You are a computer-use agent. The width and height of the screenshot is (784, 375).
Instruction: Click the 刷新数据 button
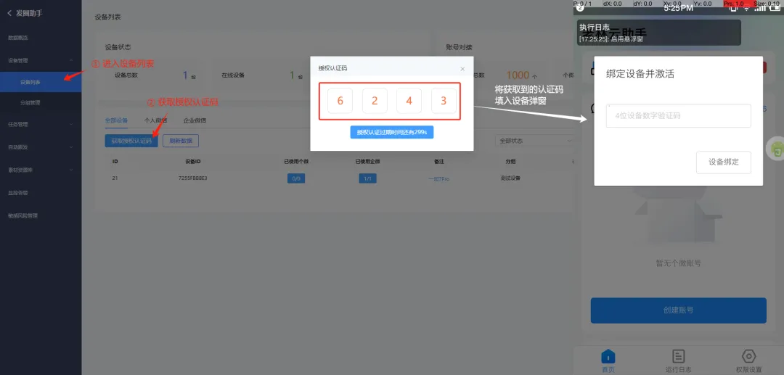(x=181, y=141)
